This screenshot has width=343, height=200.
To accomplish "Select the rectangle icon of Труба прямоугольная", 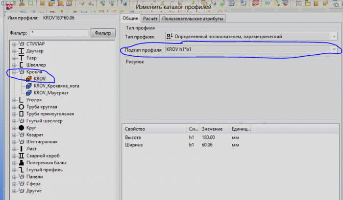I will 21,114.
